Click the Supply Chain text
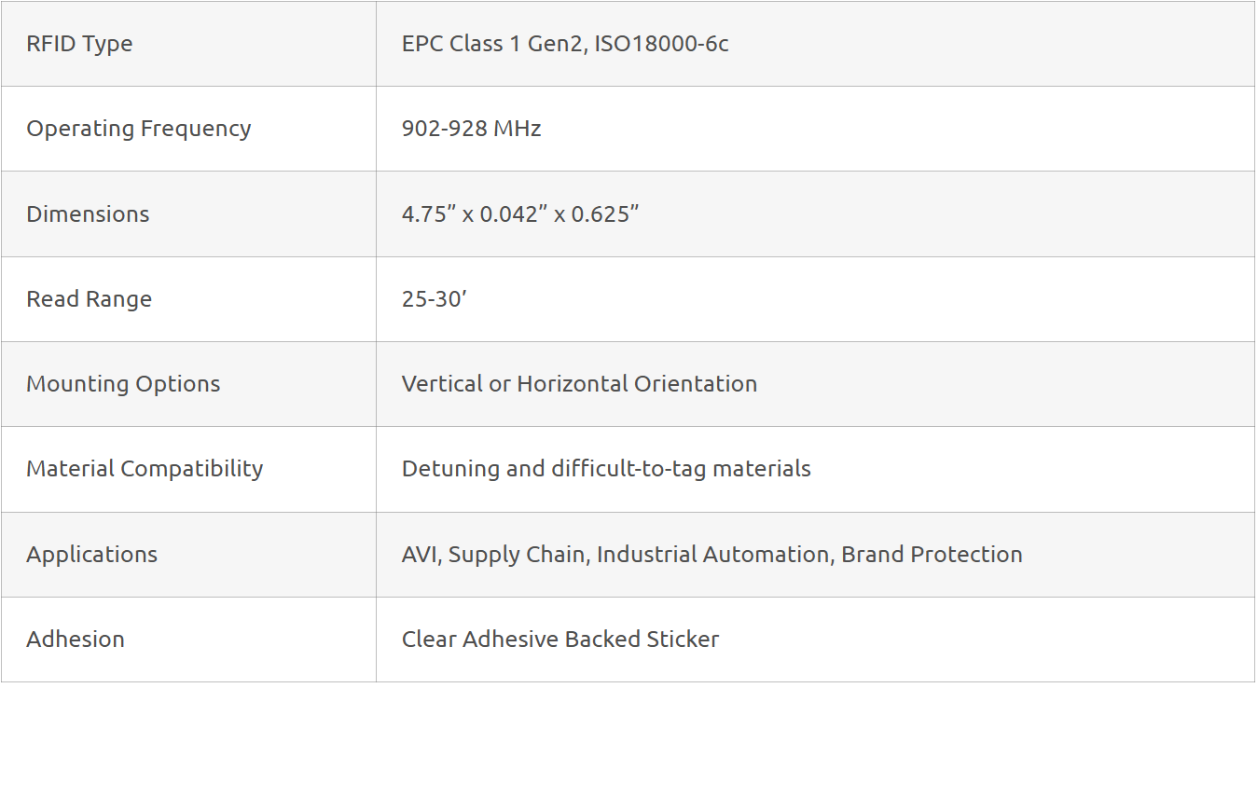This screenshot has width=1257, height=798. [x=518, y=555]
